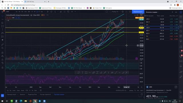Image resolution: width=183 pixels, height=103 pixels.
Task: Open the TradingView hamburger main menu
Action: 3,12
